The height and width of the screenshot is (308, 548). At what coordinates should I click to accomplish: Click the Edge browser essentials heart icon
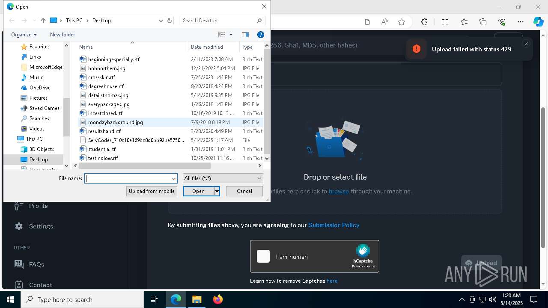point(502,22)
